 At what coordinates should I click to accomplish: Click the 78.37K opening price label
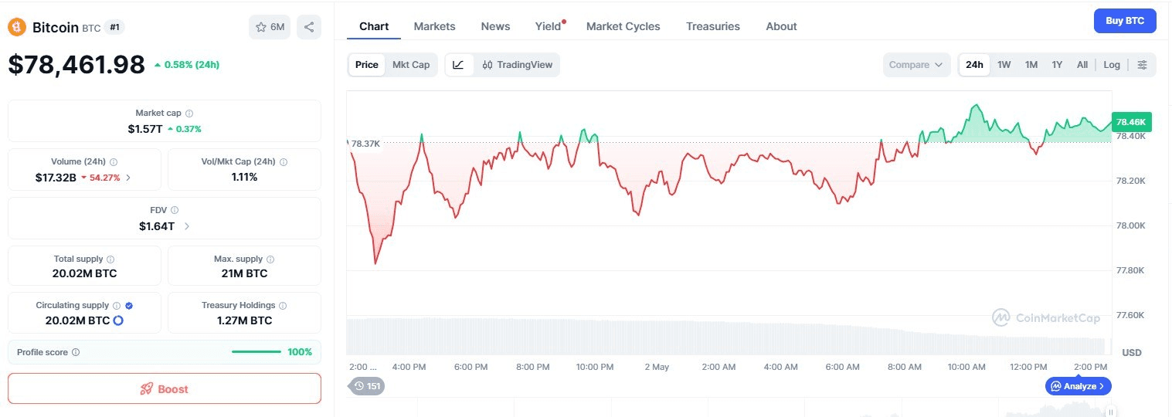[x=365, y=144]
